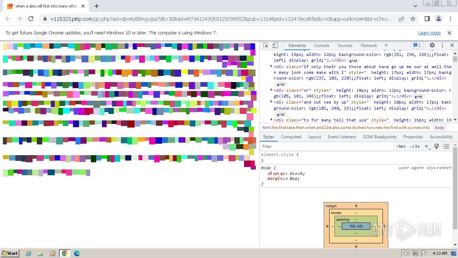Open the Layout sub-tab

coord(315,137)
